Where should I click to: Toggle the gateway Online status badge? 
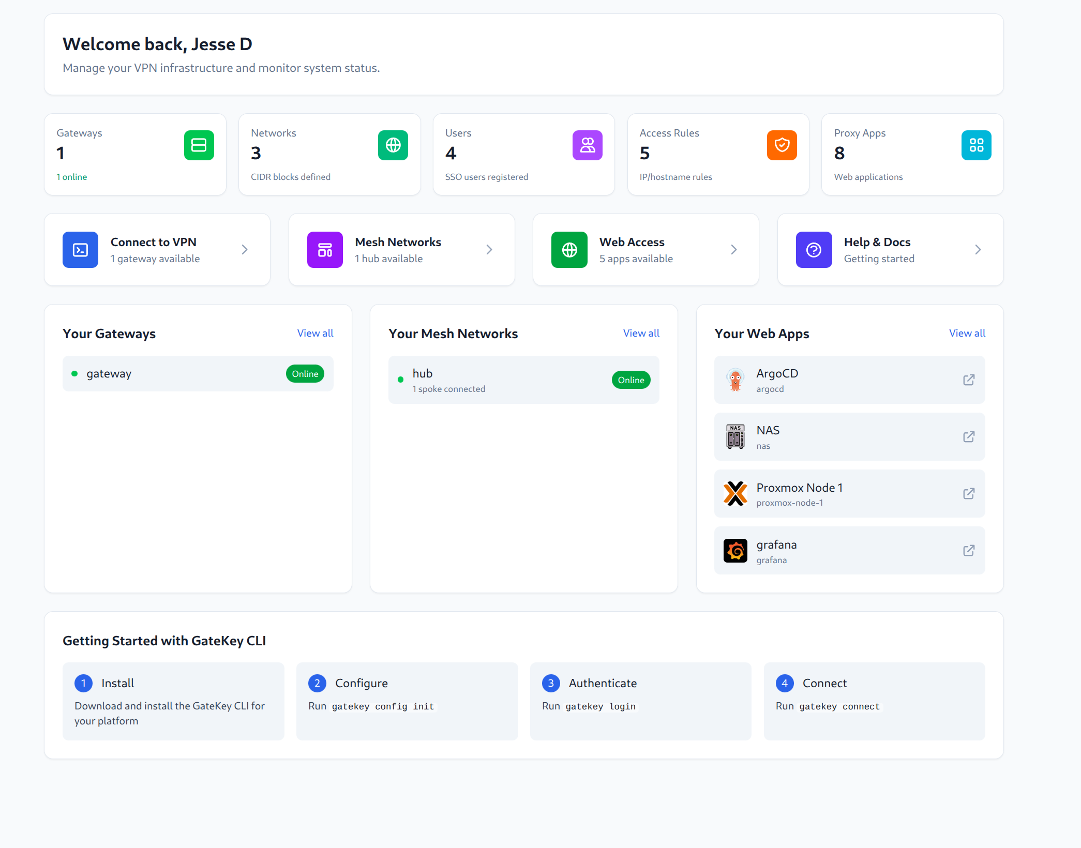(305, 373)
